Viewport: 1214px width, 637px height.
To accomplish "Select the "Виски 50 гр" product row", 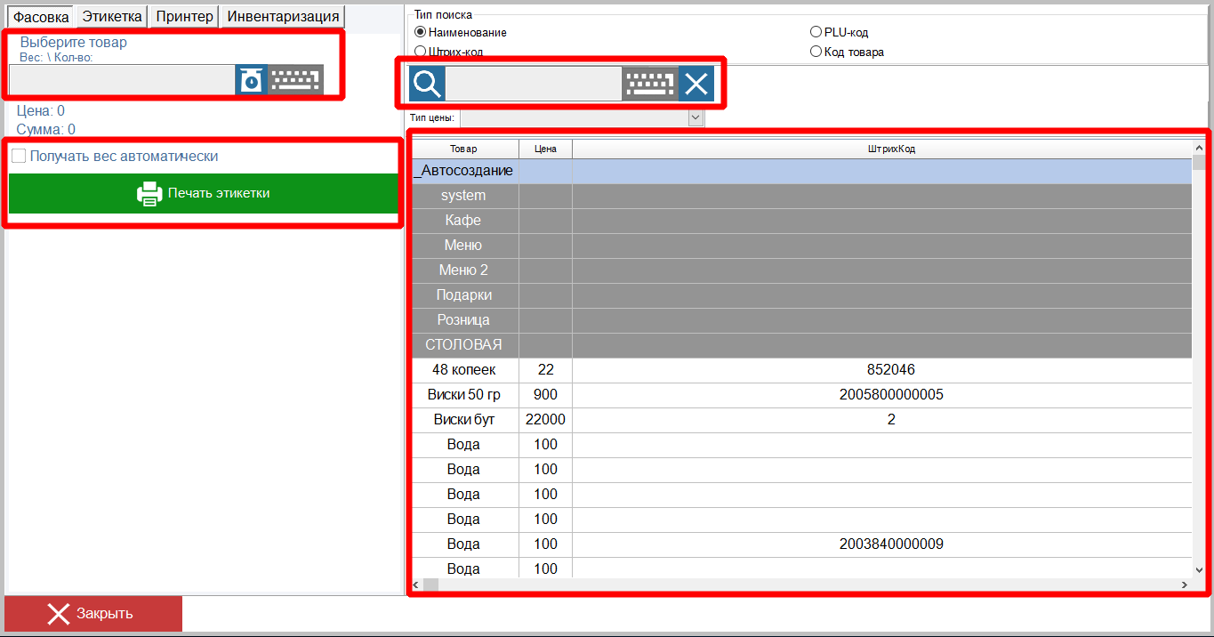I will click(x=463, y=394).
